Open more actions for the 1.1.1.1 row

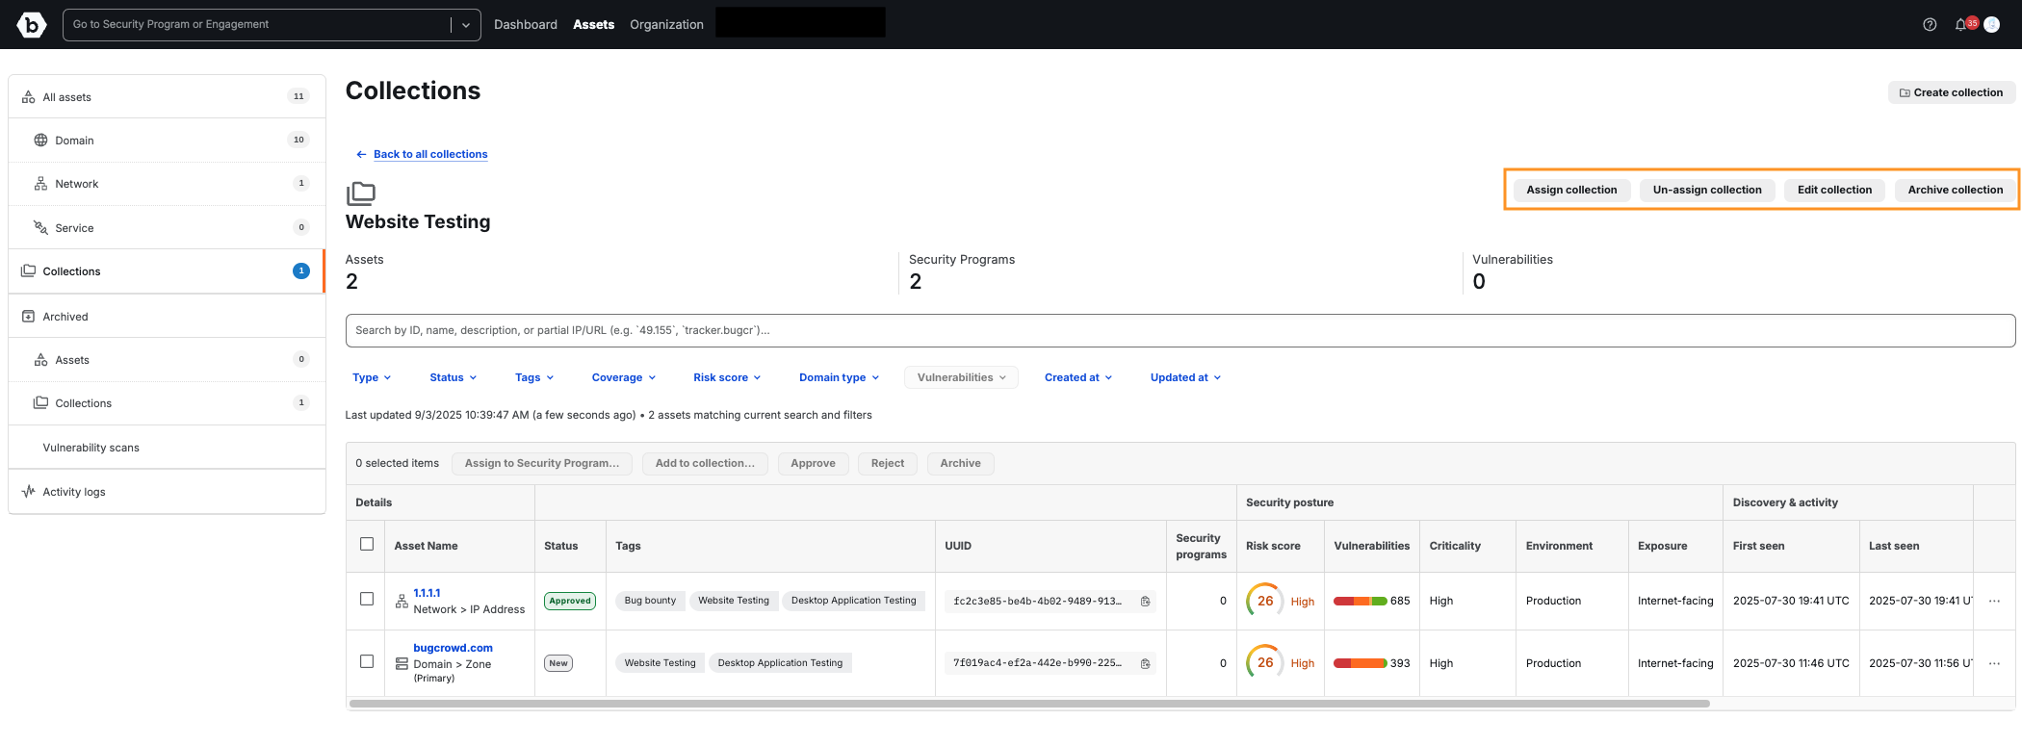tap(1994, 602)
